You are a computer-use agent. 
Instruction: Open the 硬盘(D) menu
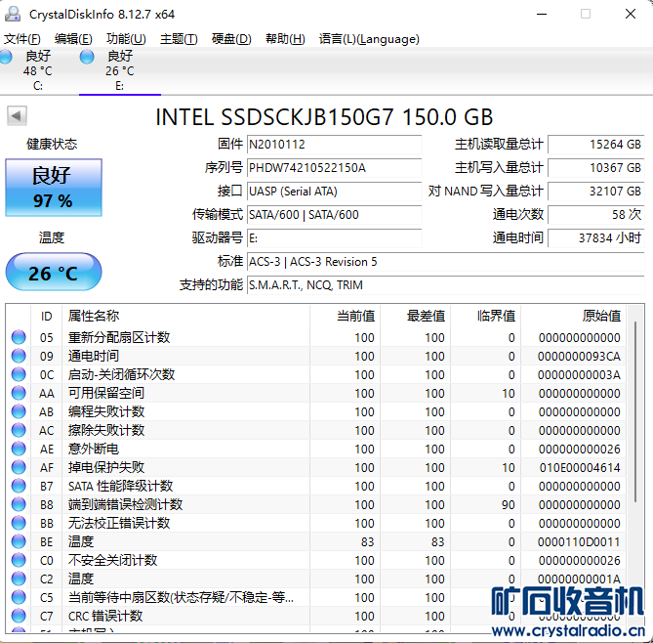tap(231, 39)
